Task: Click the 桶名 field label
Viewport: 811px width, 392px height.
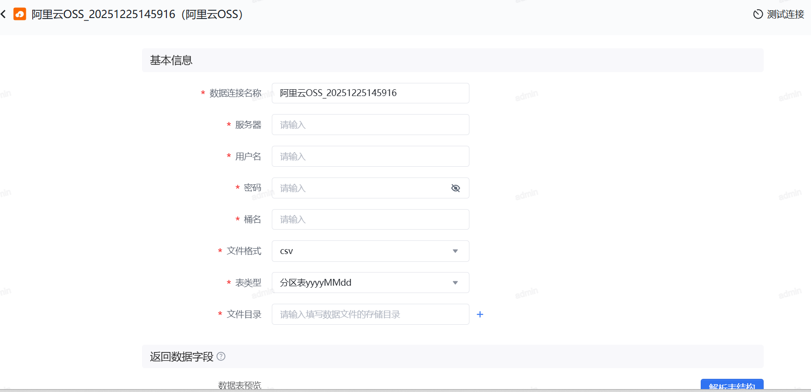Action: [x=253, y=219]
